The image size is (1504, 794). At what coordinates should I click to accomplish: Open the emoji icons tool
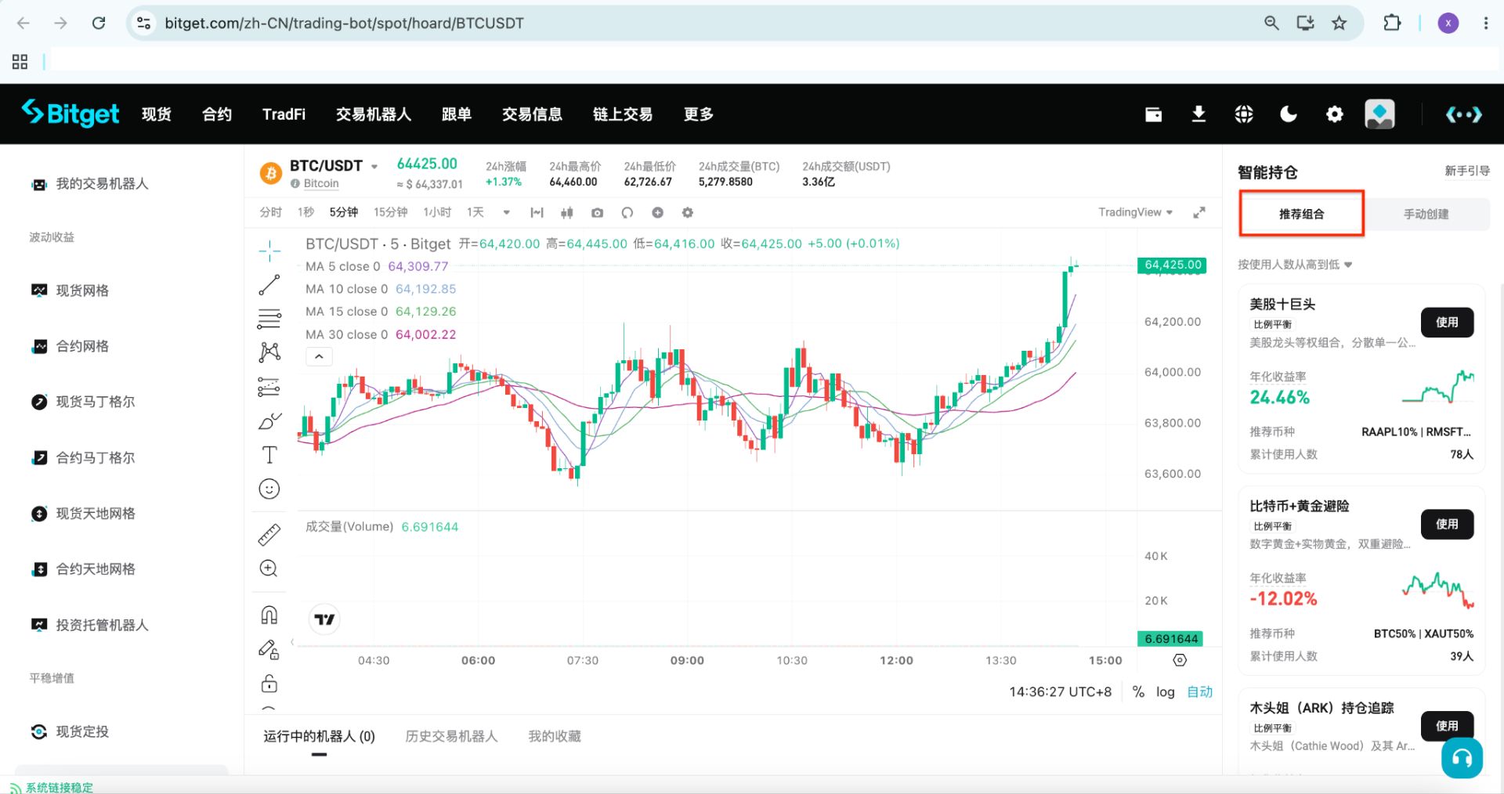click(269, 489)
